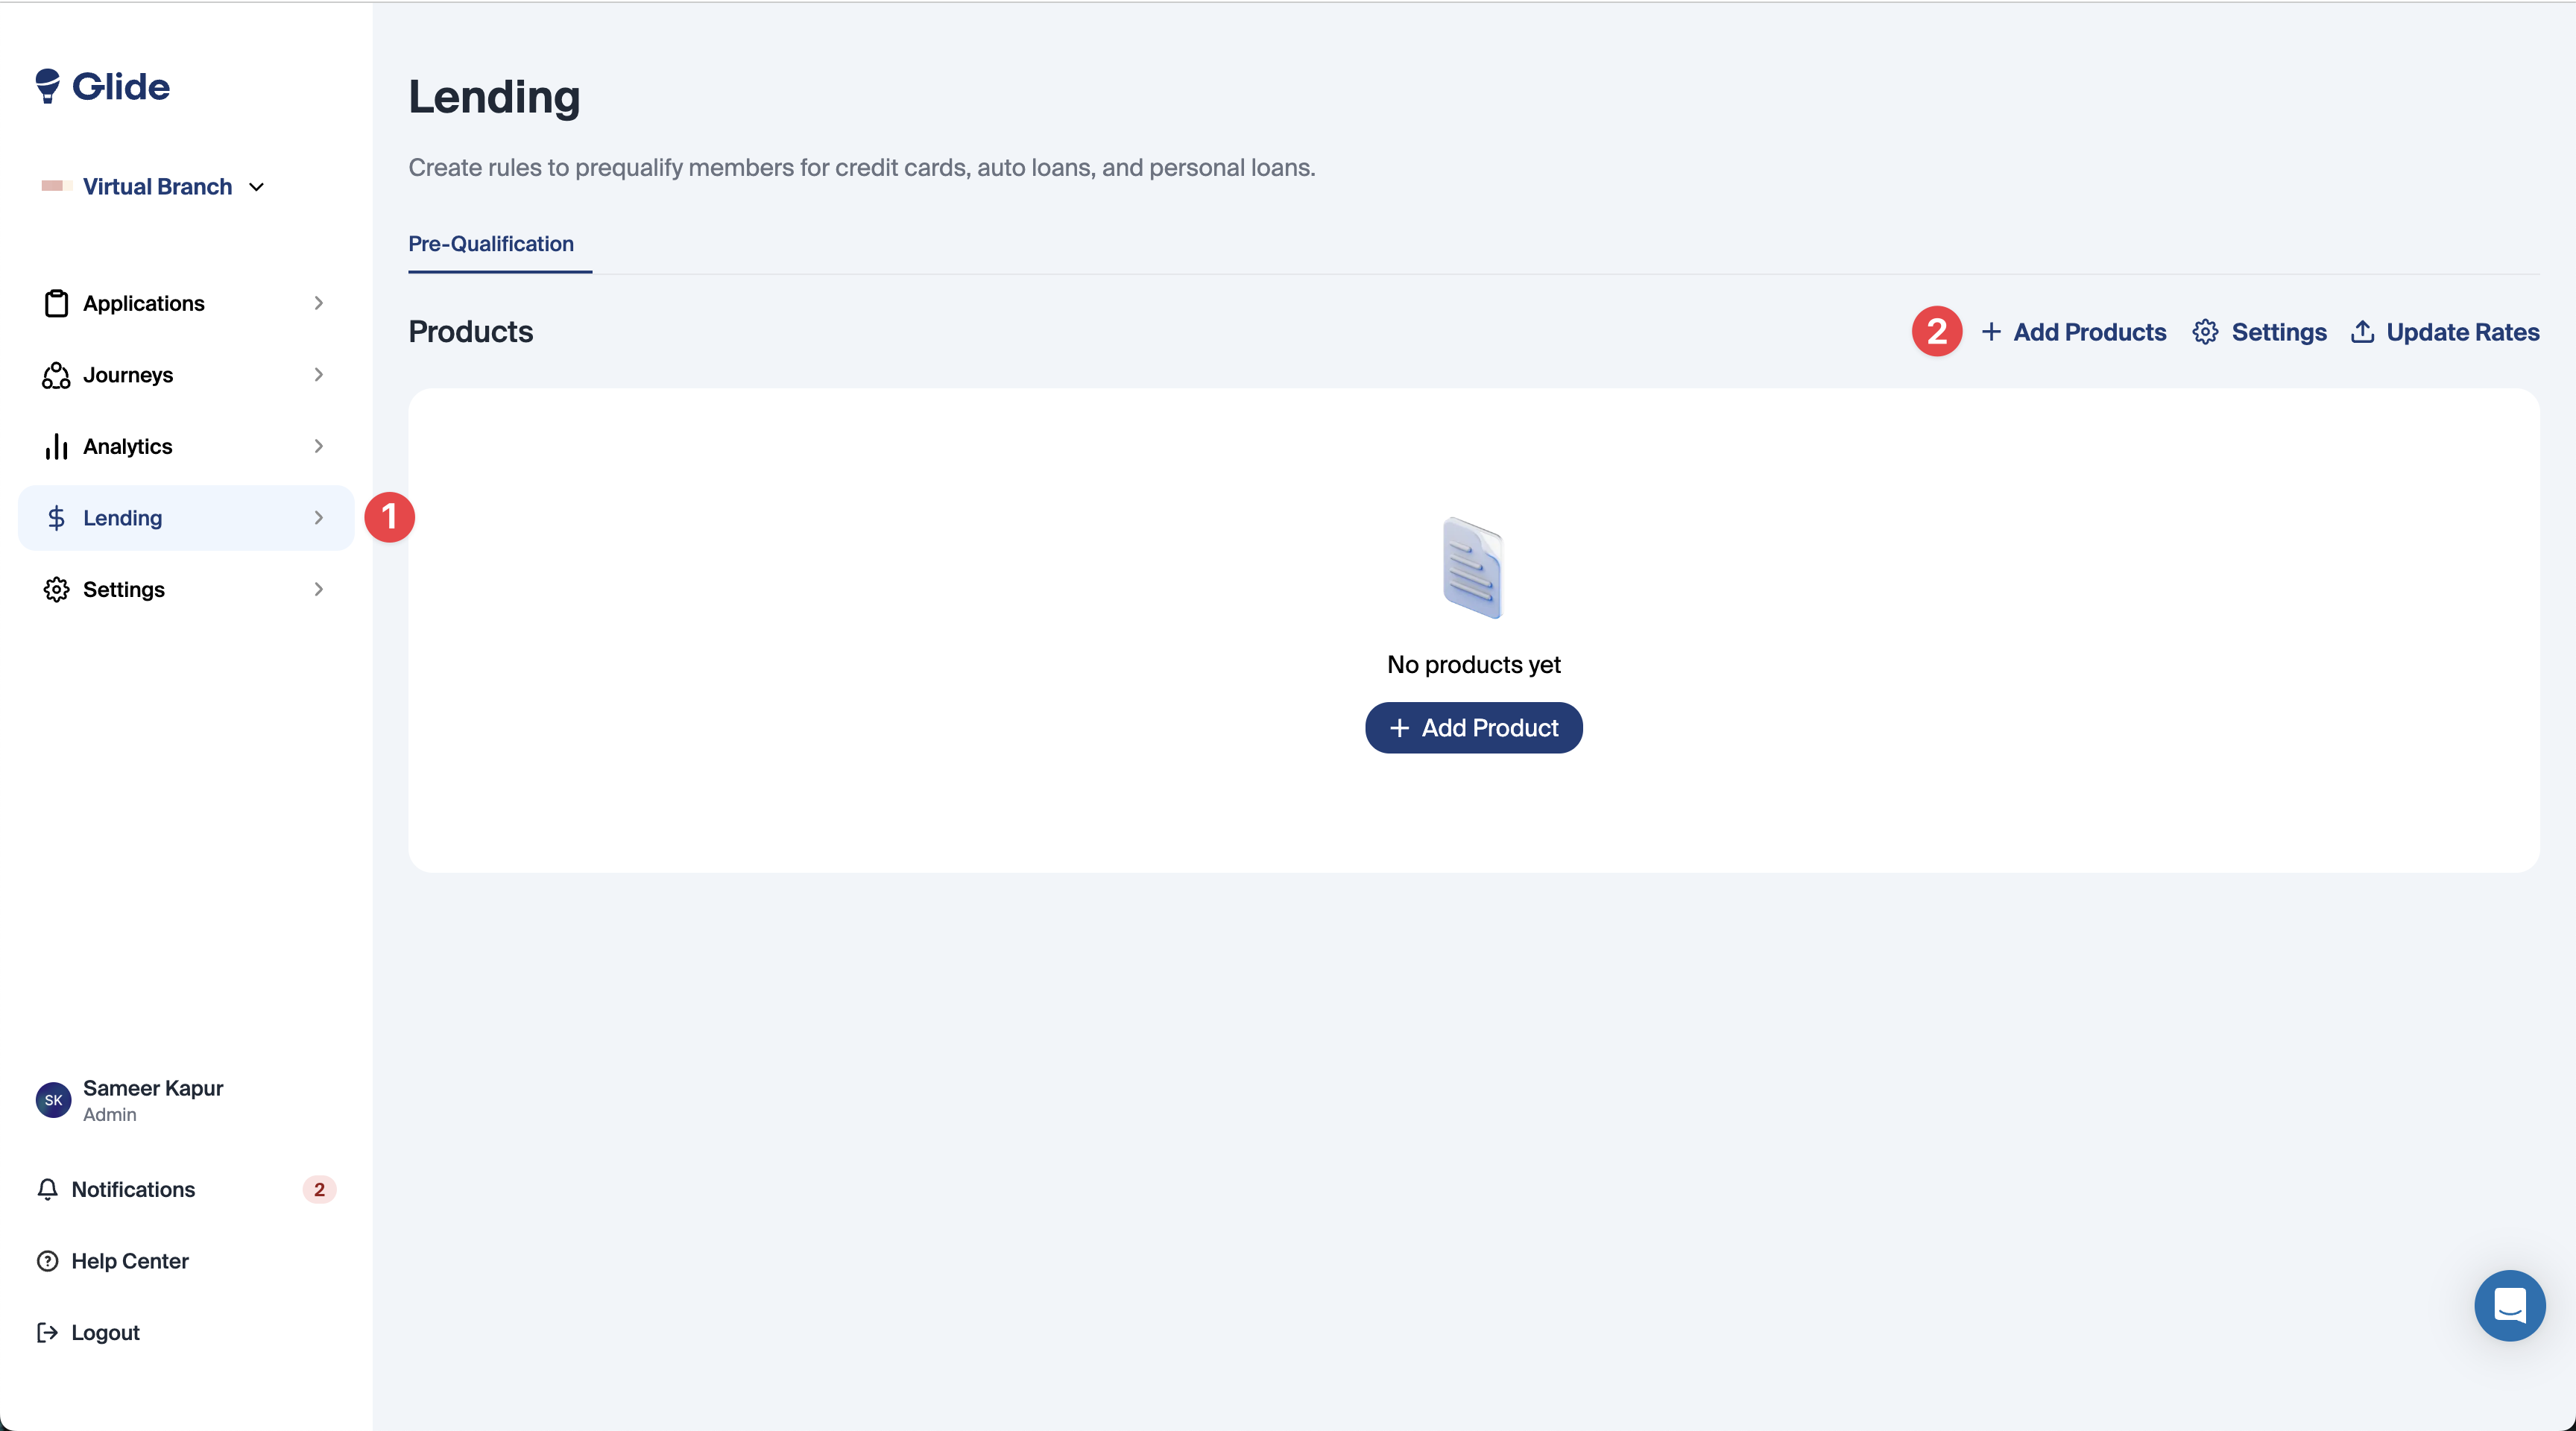Click the Notifications bell icon
Image resolution: width=2576 pixels, height=1431 pixels.
pyautogui.click(x=47, y=1189)
